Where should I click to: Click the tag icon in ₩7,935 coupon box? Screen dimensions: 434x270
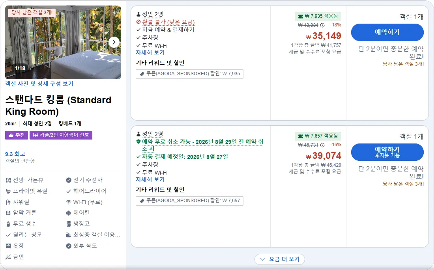point(142,74)
